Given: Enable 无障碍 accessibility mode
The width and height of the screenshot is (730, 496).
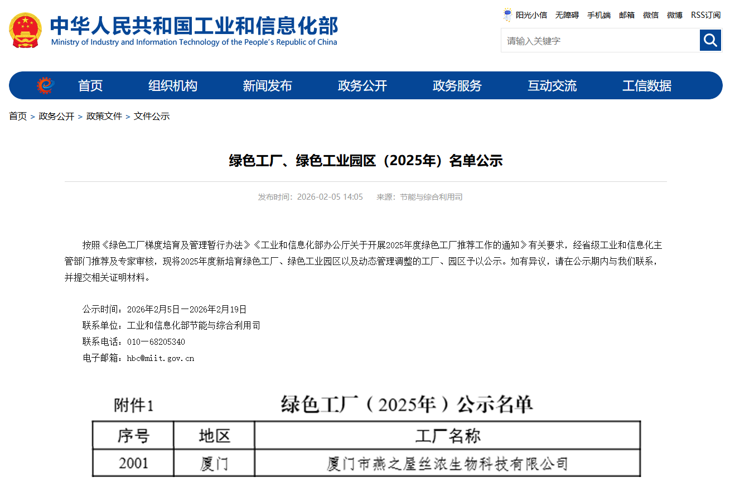Looking at the screenshot, I should pyautogui.click(x=567, y=15).
